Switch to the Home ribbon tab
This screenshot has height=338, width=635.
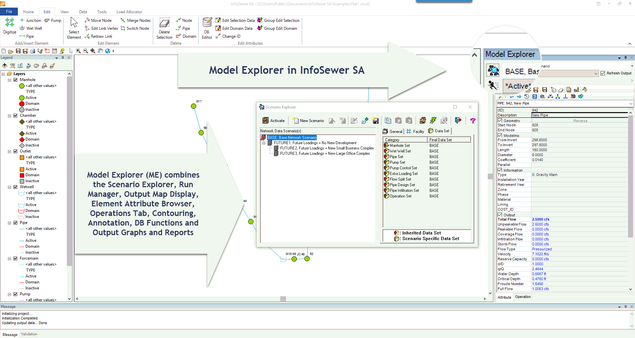pos(28,12)
